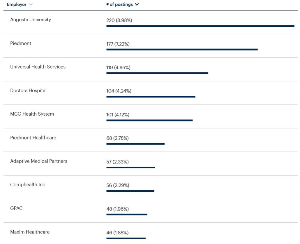This screenshot has height=244, width=300.
Task: Click the Doctors Hospital employer name
Action: click(x=28, y=90)
